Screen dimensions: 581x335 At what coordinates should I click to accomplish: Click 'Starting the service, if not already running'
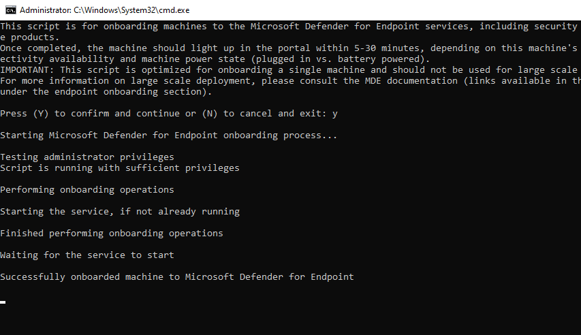coord(120,212)
